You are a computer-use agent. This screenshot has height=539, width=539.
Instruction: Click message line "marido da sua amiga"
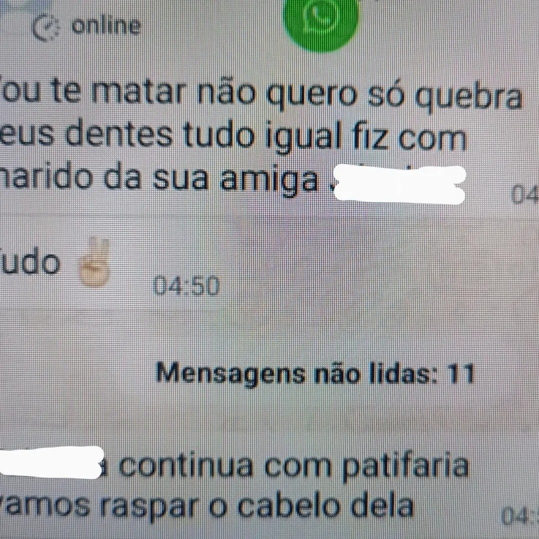(x=159, y=178)
